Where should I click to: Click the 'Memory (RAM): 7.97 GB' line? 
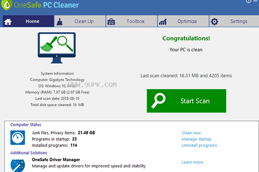click(x=57, y=92)
